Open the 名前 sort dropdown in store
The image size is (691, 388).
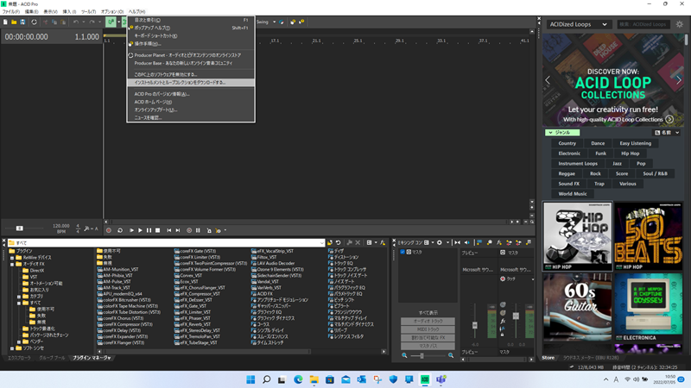coord(667,133)
